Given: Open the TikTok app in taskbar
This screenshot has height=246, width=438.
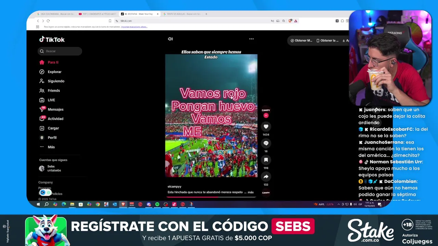Looking at the screenshot, I should pyautogui.click(x=174, y=204).
